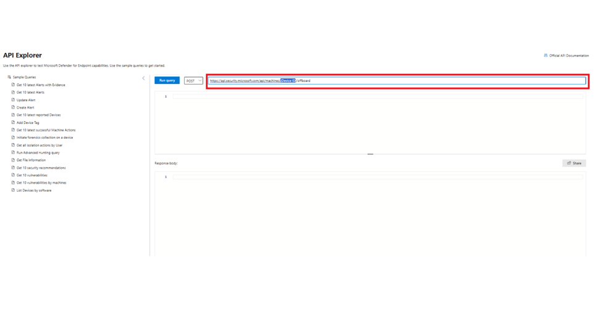Viewport: 602px width, 320px height.
Task: Select Get 10 latest reported Devices
Action: tap(38, 115)
